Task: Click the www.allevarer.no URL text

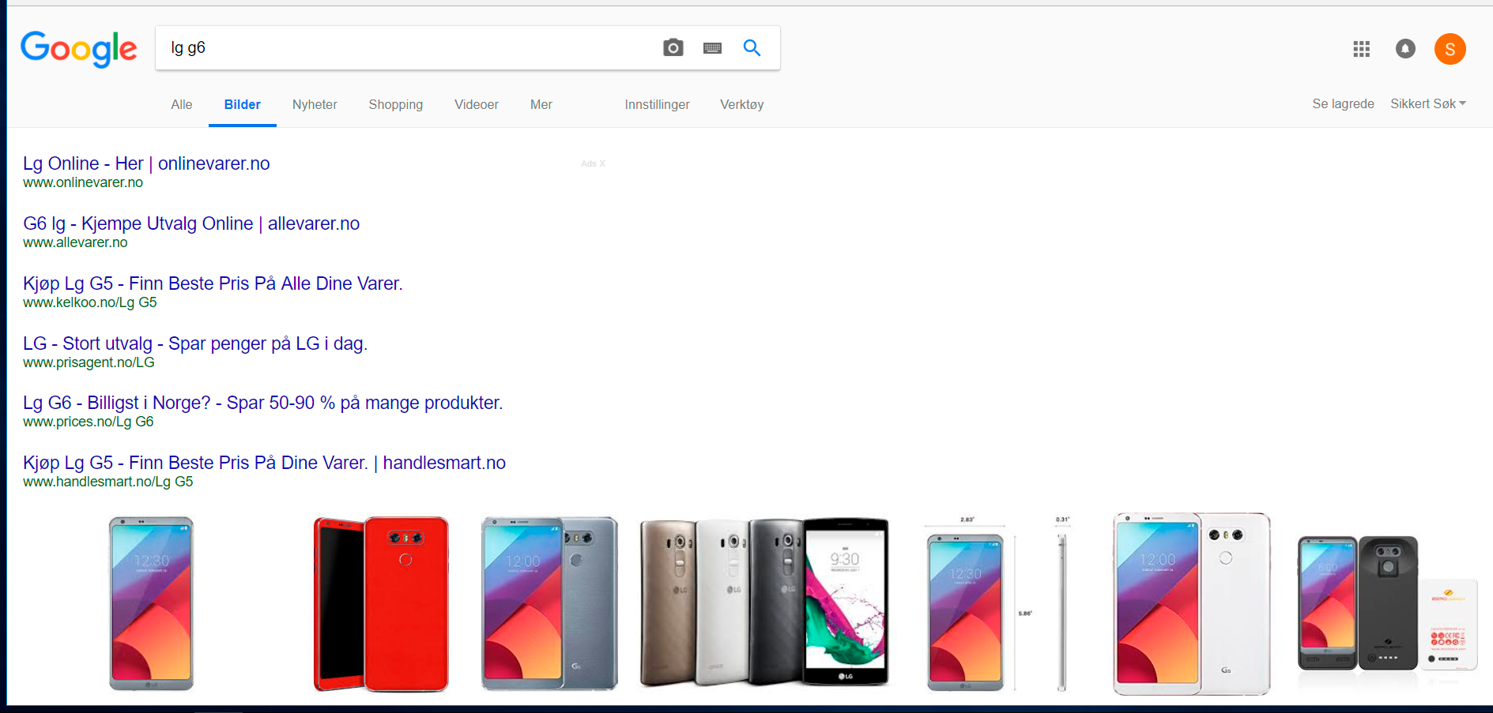Action: (75, 242)
